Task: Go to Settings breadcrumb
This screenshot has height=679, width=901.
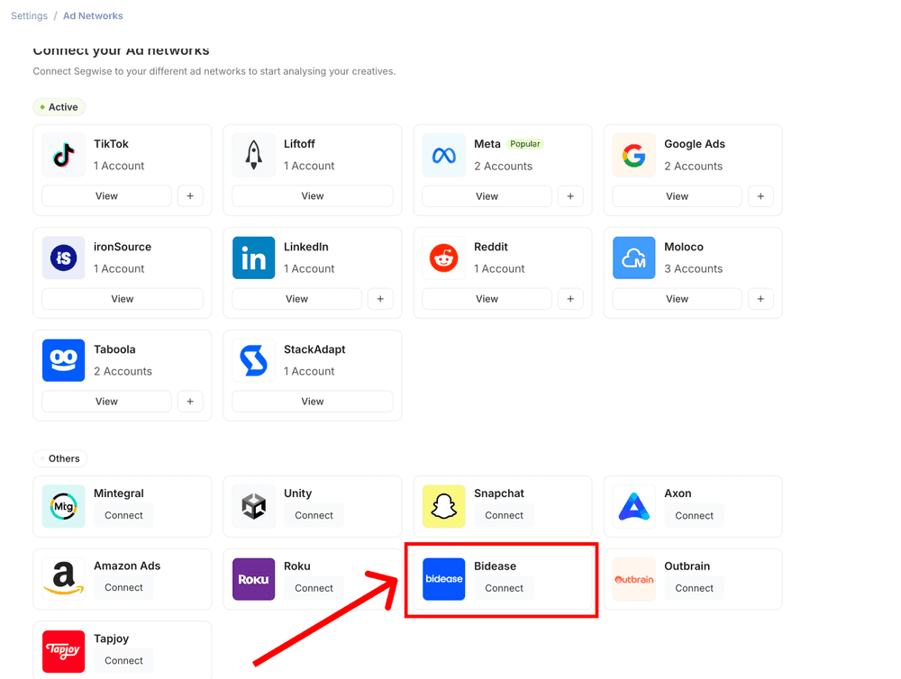Action: point(30,15)
